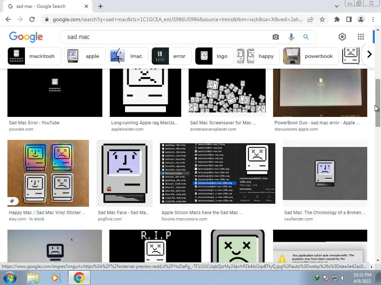
Task: Open Windows Explorer from the taskbar
Action: coord(33,278)
